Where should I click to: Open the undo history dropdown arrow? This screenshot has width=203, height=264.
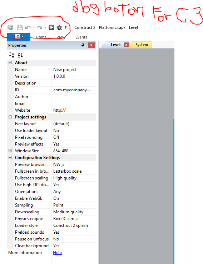[34, 27]
